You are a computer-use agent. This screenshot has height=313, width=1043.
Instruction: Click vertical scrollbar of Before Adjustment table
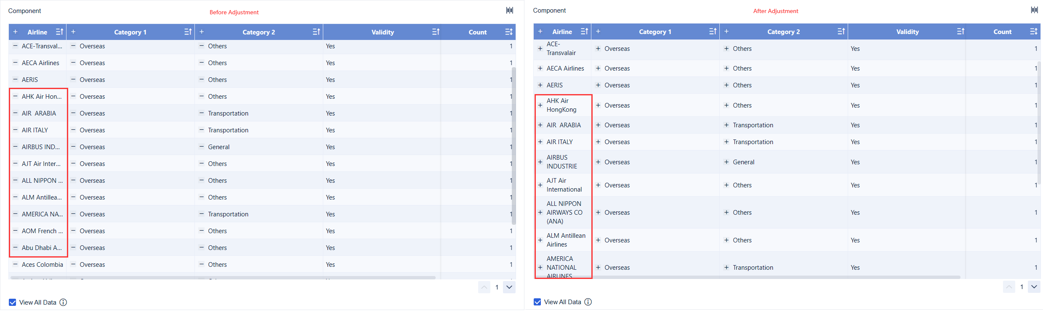pyautogui.click(x=514, y=146)
